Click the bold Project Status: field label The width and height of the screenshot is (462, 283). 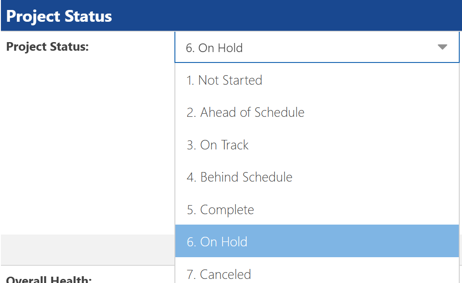[47, 47]
